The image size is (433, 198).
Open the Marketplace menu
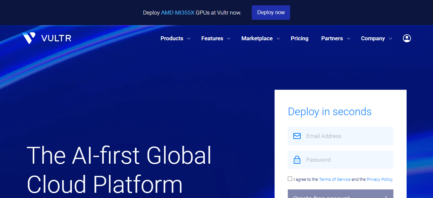coord(257,38)
